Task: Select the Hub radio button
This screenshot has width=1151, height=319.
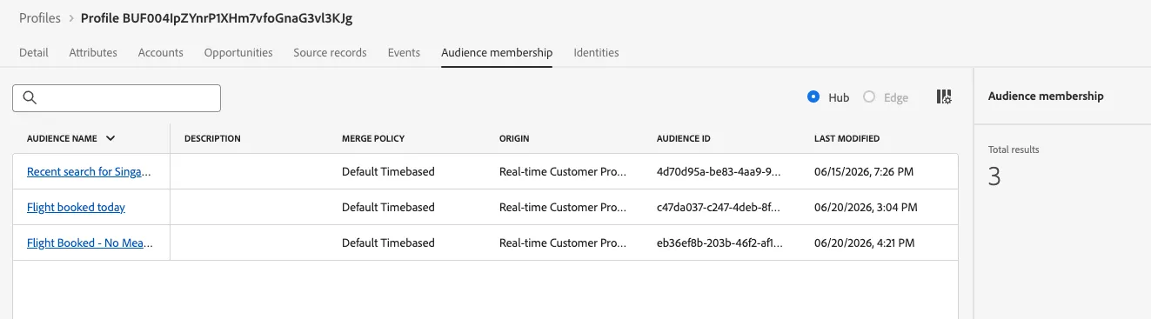Action: (813, 97)
